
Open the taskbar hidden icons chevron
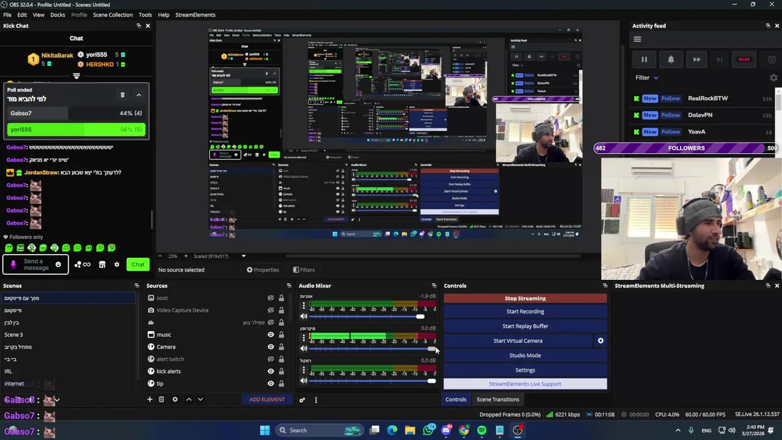678,430
